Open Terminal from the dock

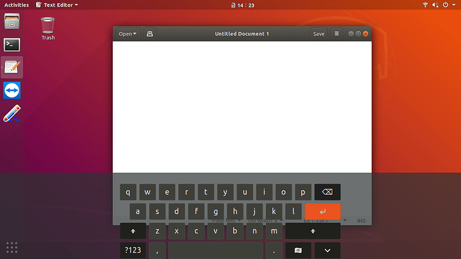12,45
